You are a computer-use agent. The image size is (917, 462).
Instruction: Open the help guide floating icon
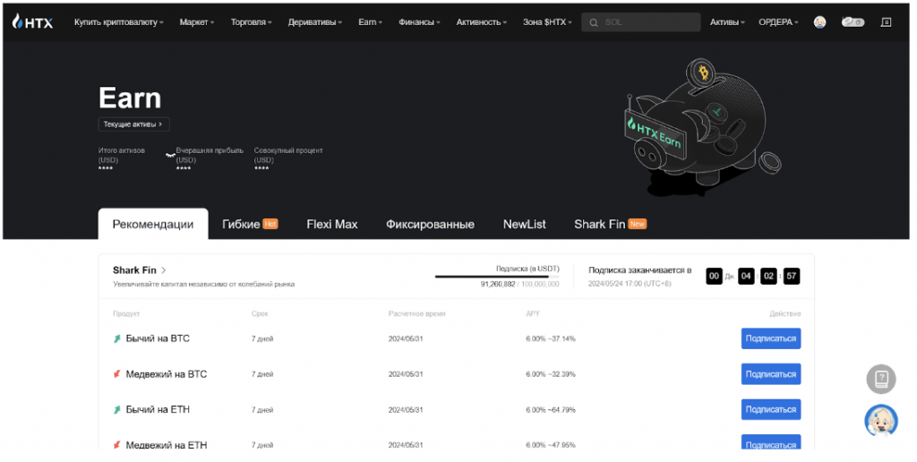[x=881, y=379]
